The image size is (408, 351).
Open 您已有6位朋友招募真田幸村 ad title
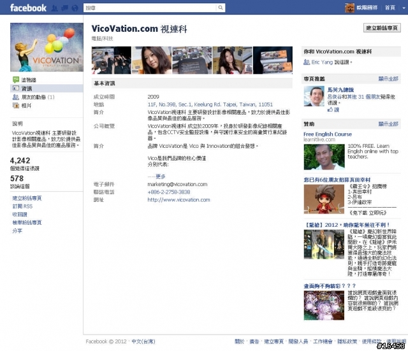pyautogui.click(x=337, y=180)
